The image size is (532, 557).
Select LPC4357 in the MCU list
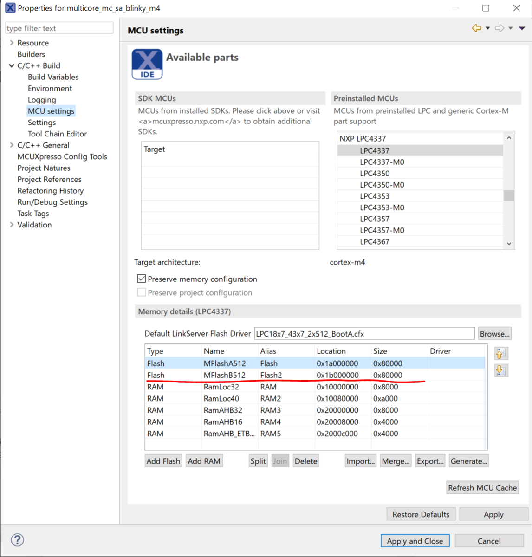[420, 219]
